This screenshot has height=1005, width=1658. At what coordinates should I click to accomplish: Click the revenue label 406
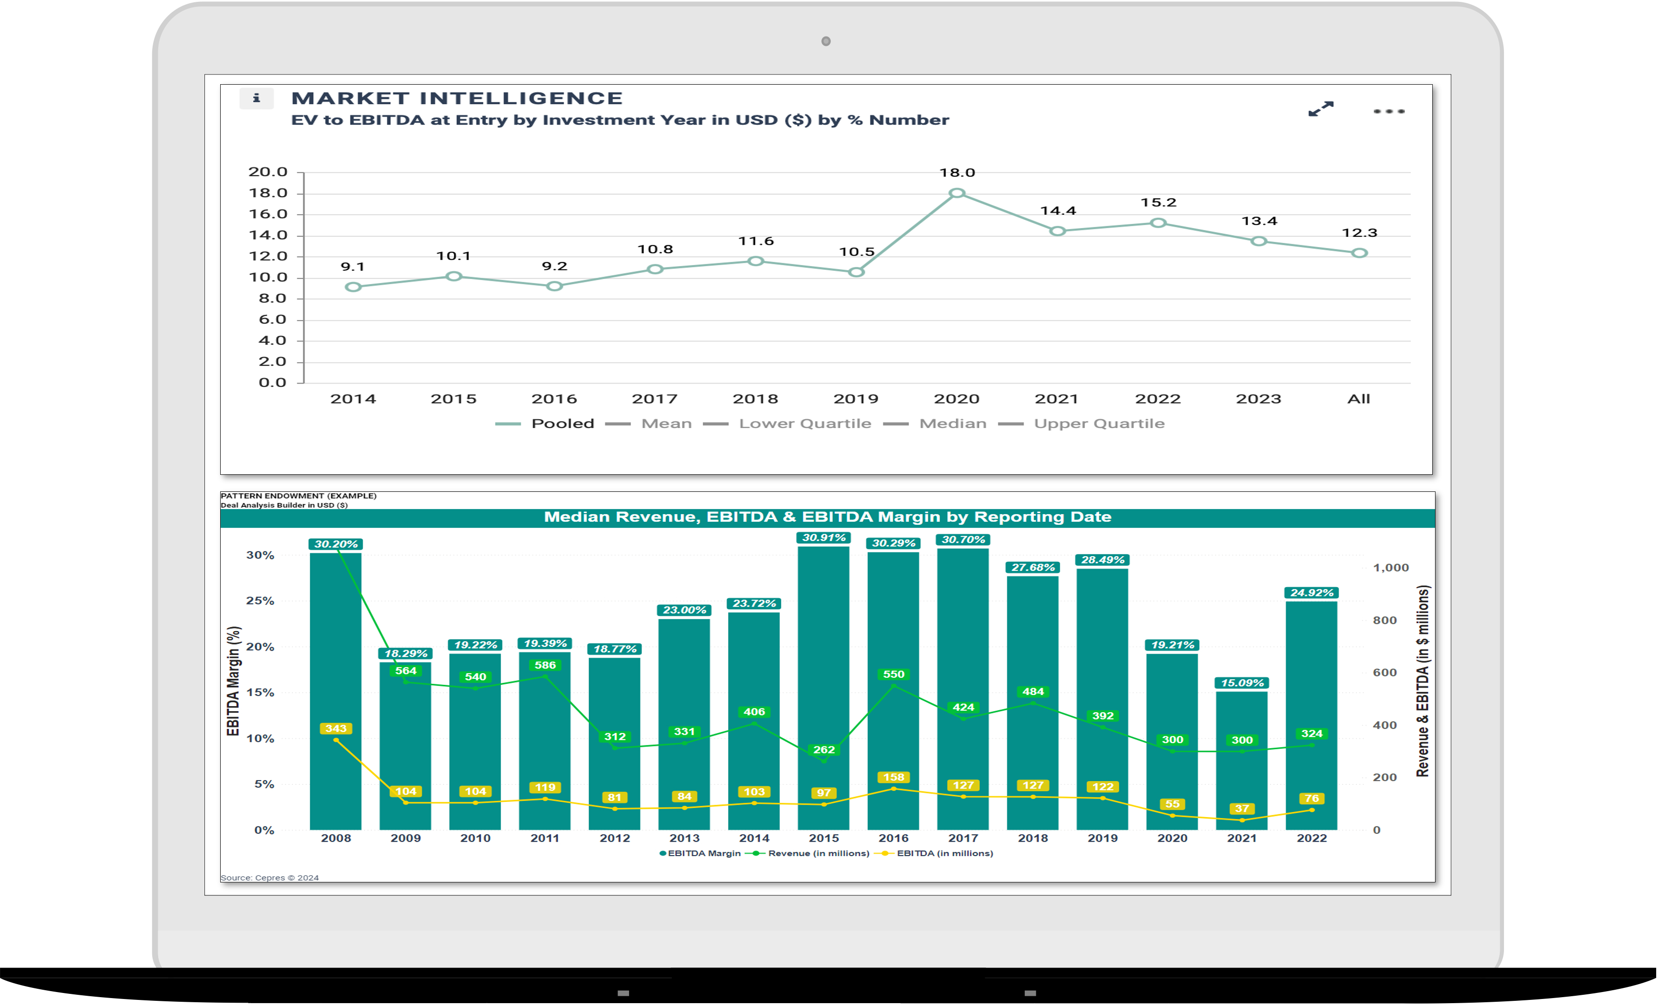755,712
